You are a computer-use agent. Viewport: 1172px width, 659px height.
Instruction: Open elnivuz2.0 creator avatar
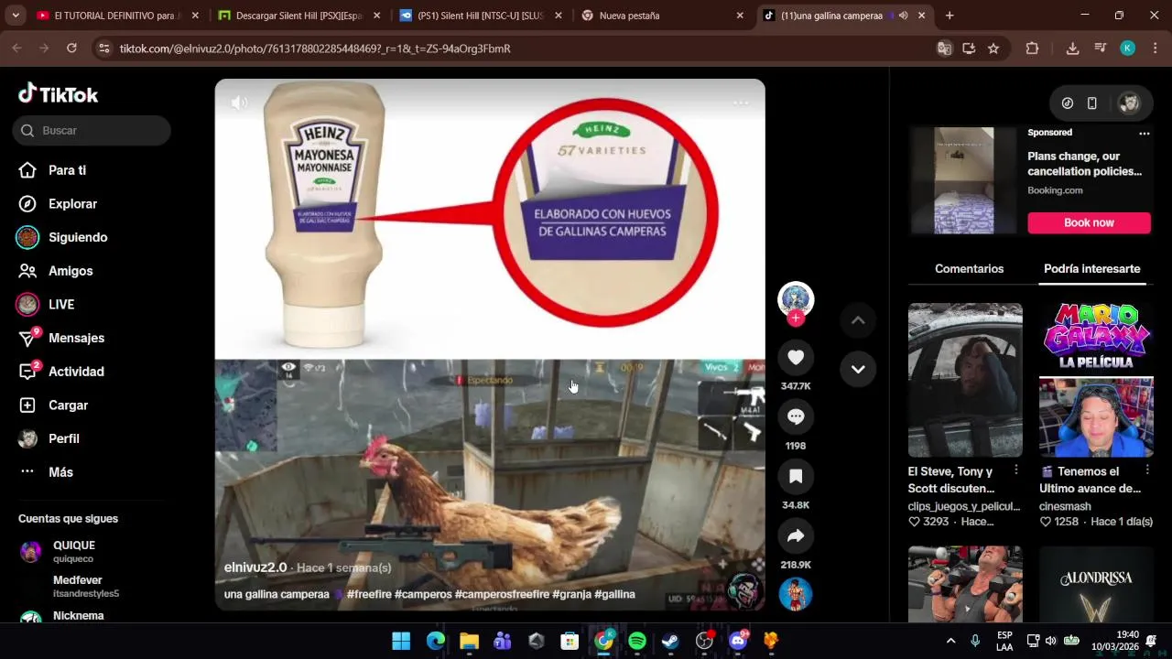point(796,299)
